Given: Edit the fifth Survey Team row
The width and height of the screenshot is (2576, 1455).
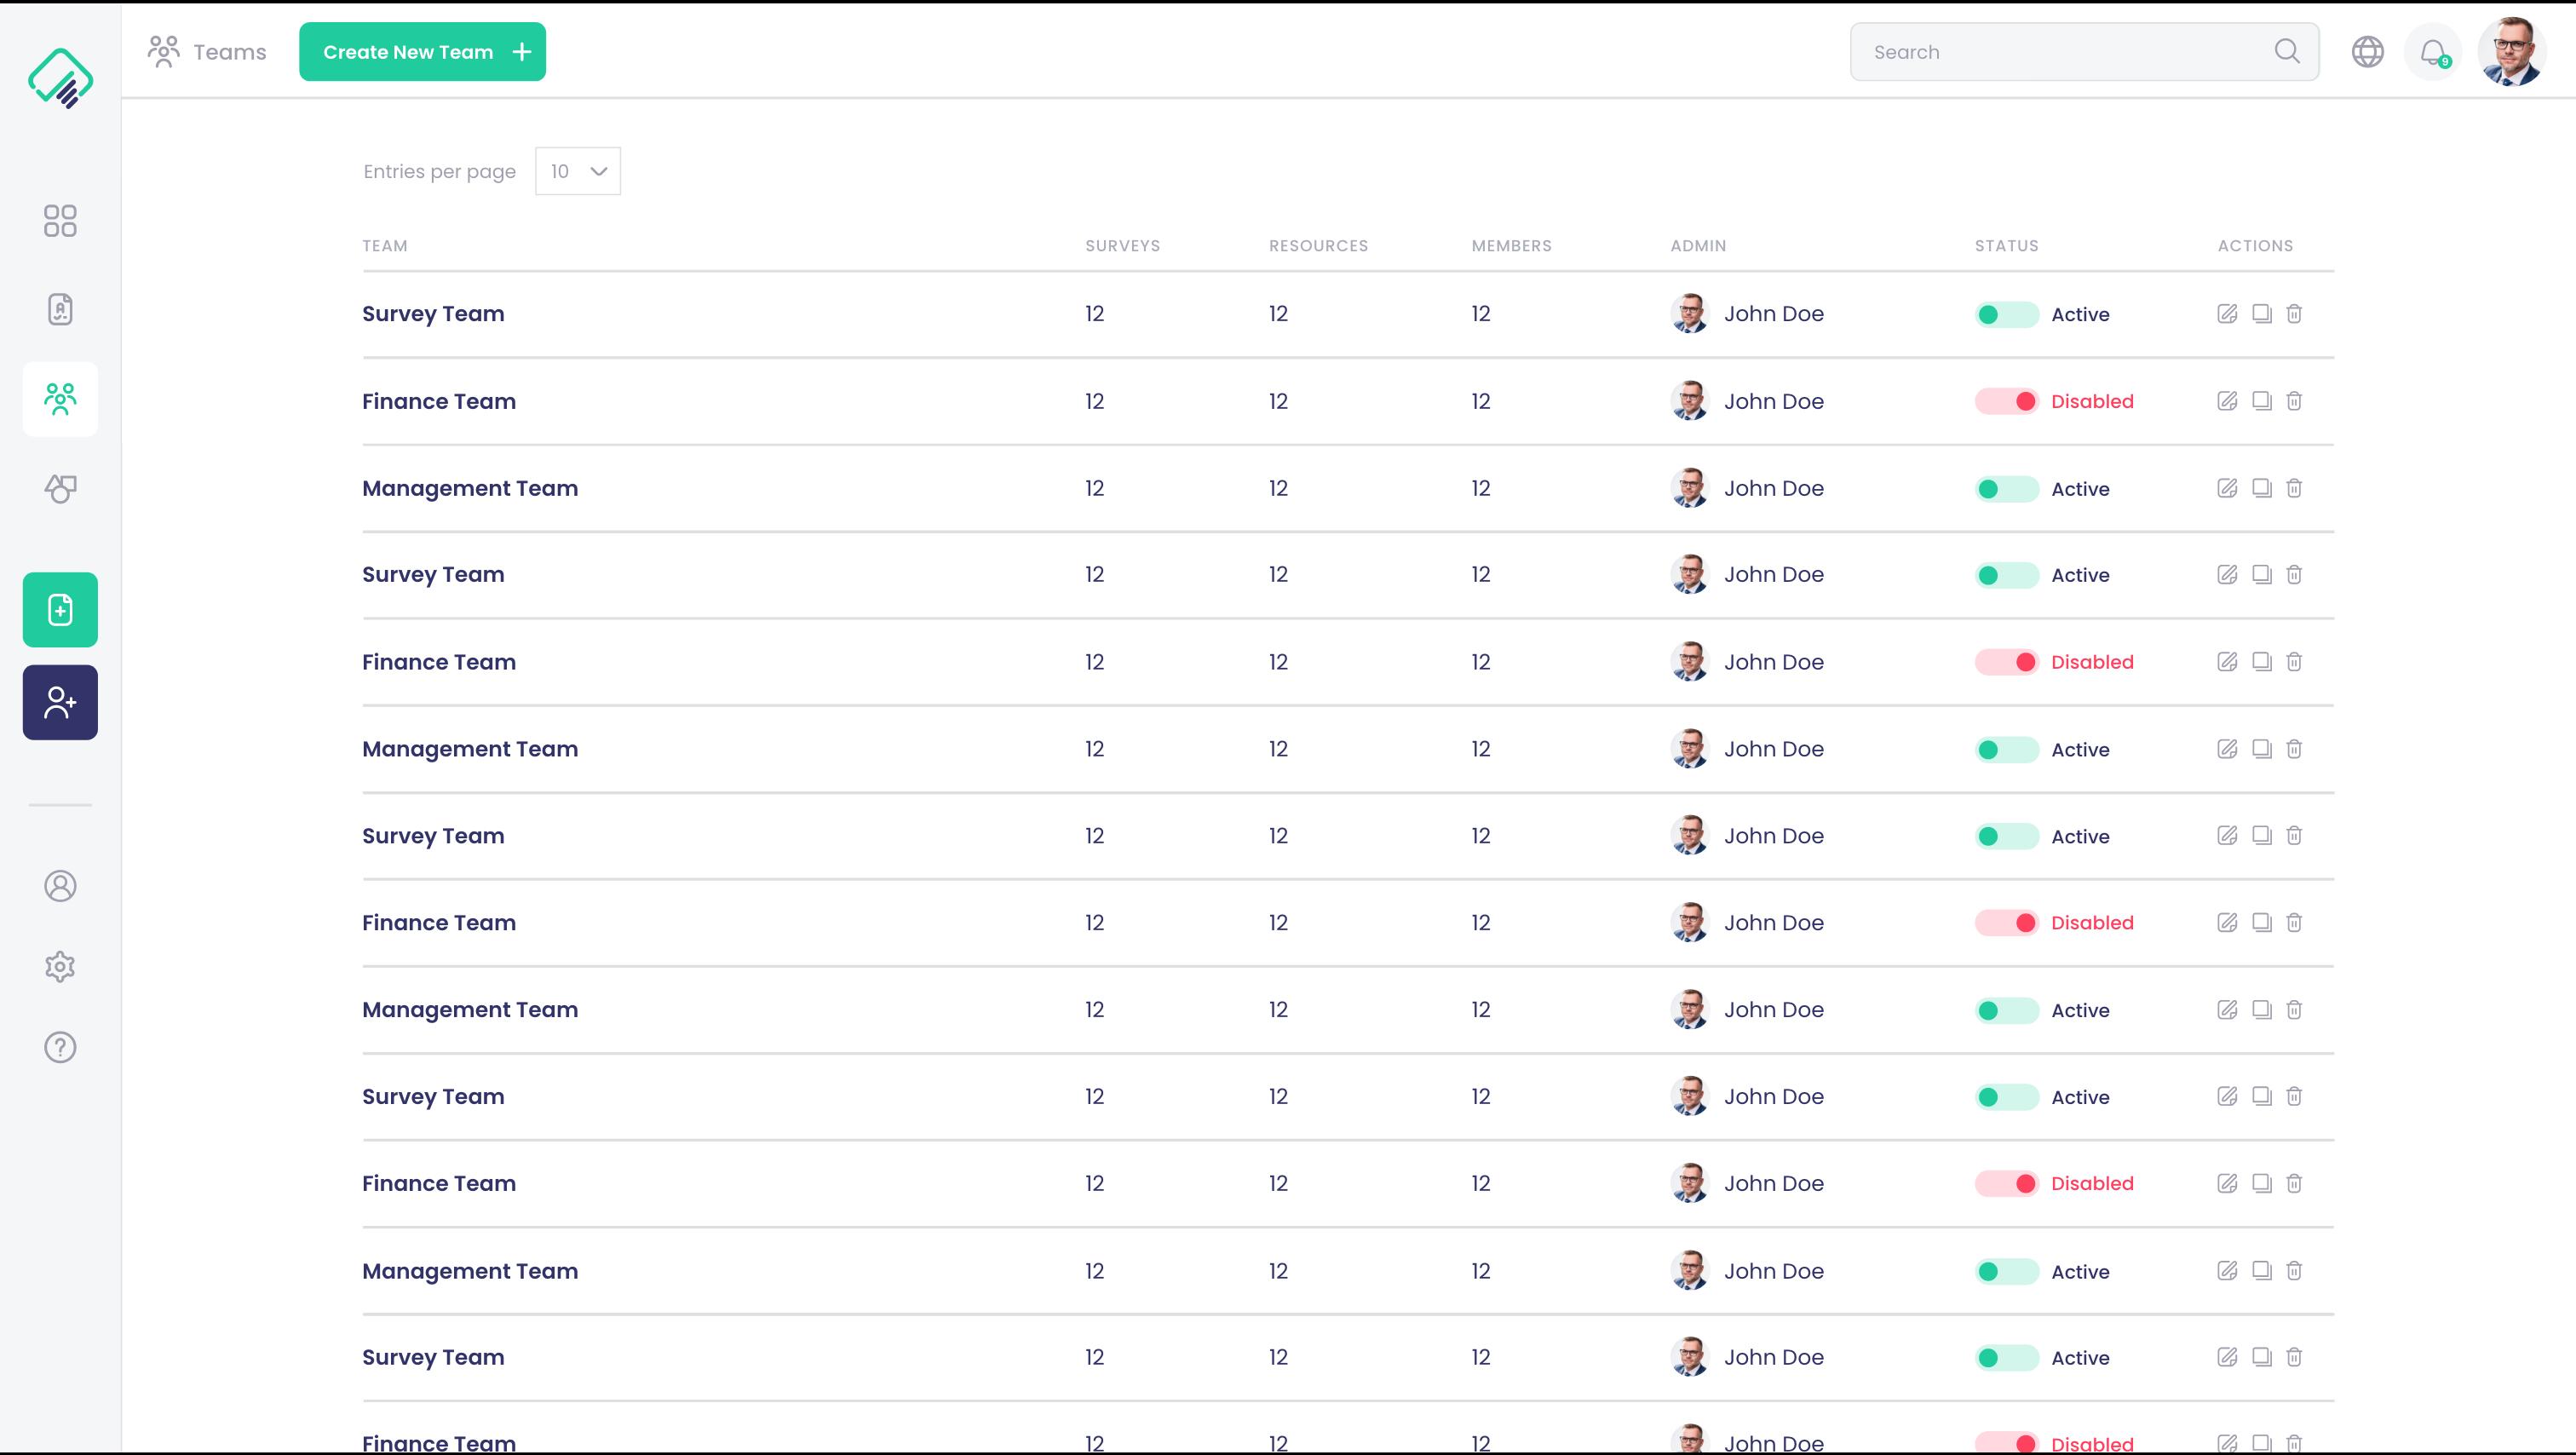Looking at the screenshot, I should coord(2227,1358).
